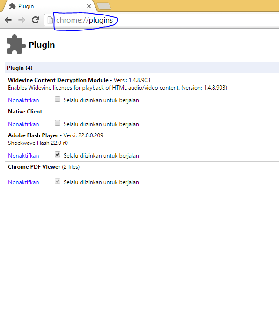The height and width of the screenshot is (316, 279).
Task: Click 'Selalu diizinkan untuk berjalan' label under Widevine
Action: [101, 100]
